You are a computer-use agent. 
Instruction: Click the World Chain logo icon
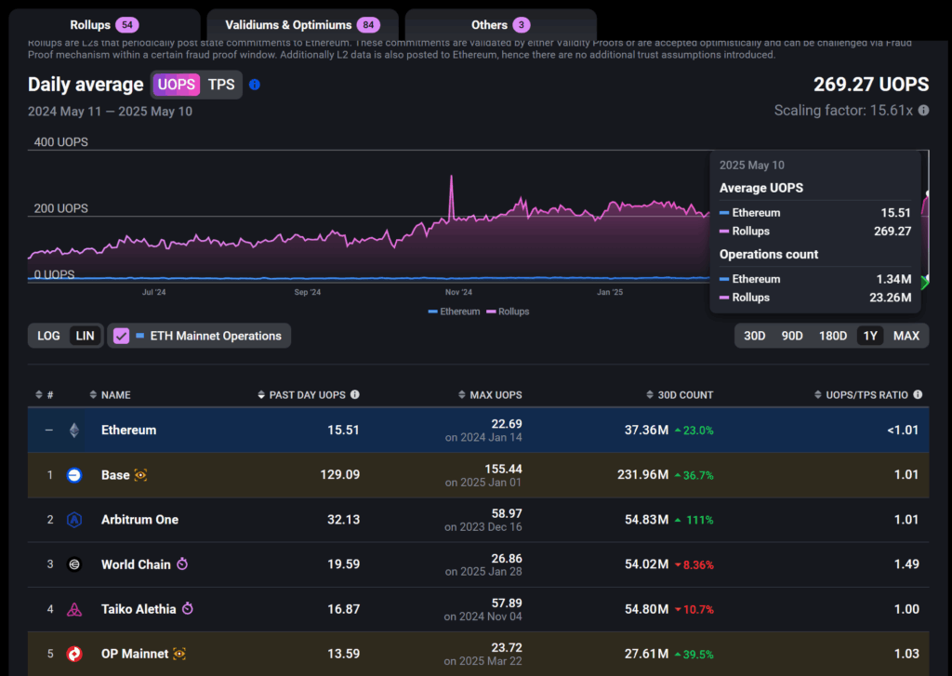click(x=74, y=564)
